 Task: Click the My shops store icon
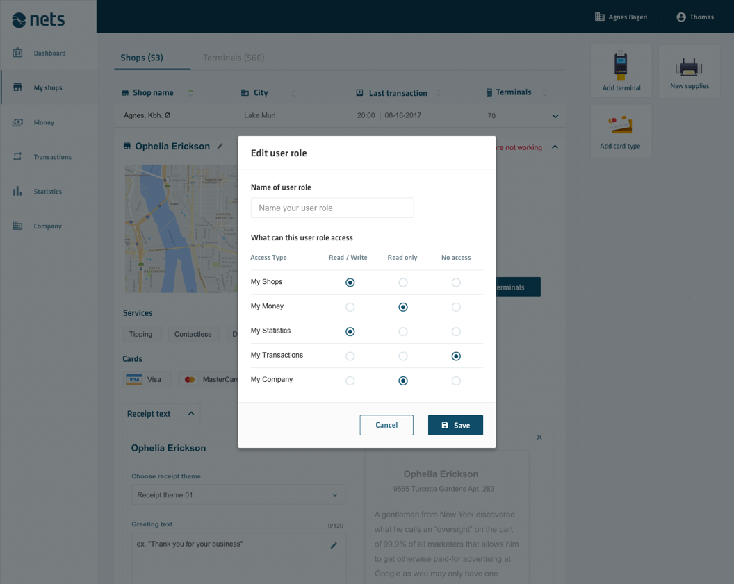17,87
